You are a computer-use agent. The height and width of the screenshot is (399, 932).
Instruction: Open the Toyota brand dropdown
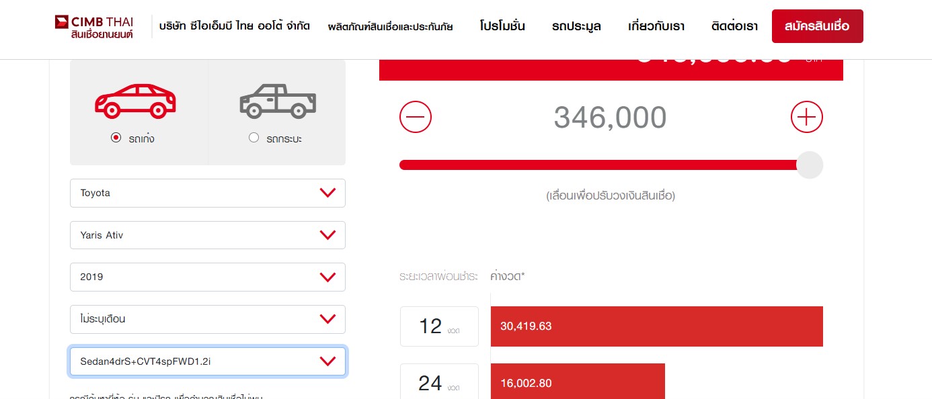click(207, 193)
